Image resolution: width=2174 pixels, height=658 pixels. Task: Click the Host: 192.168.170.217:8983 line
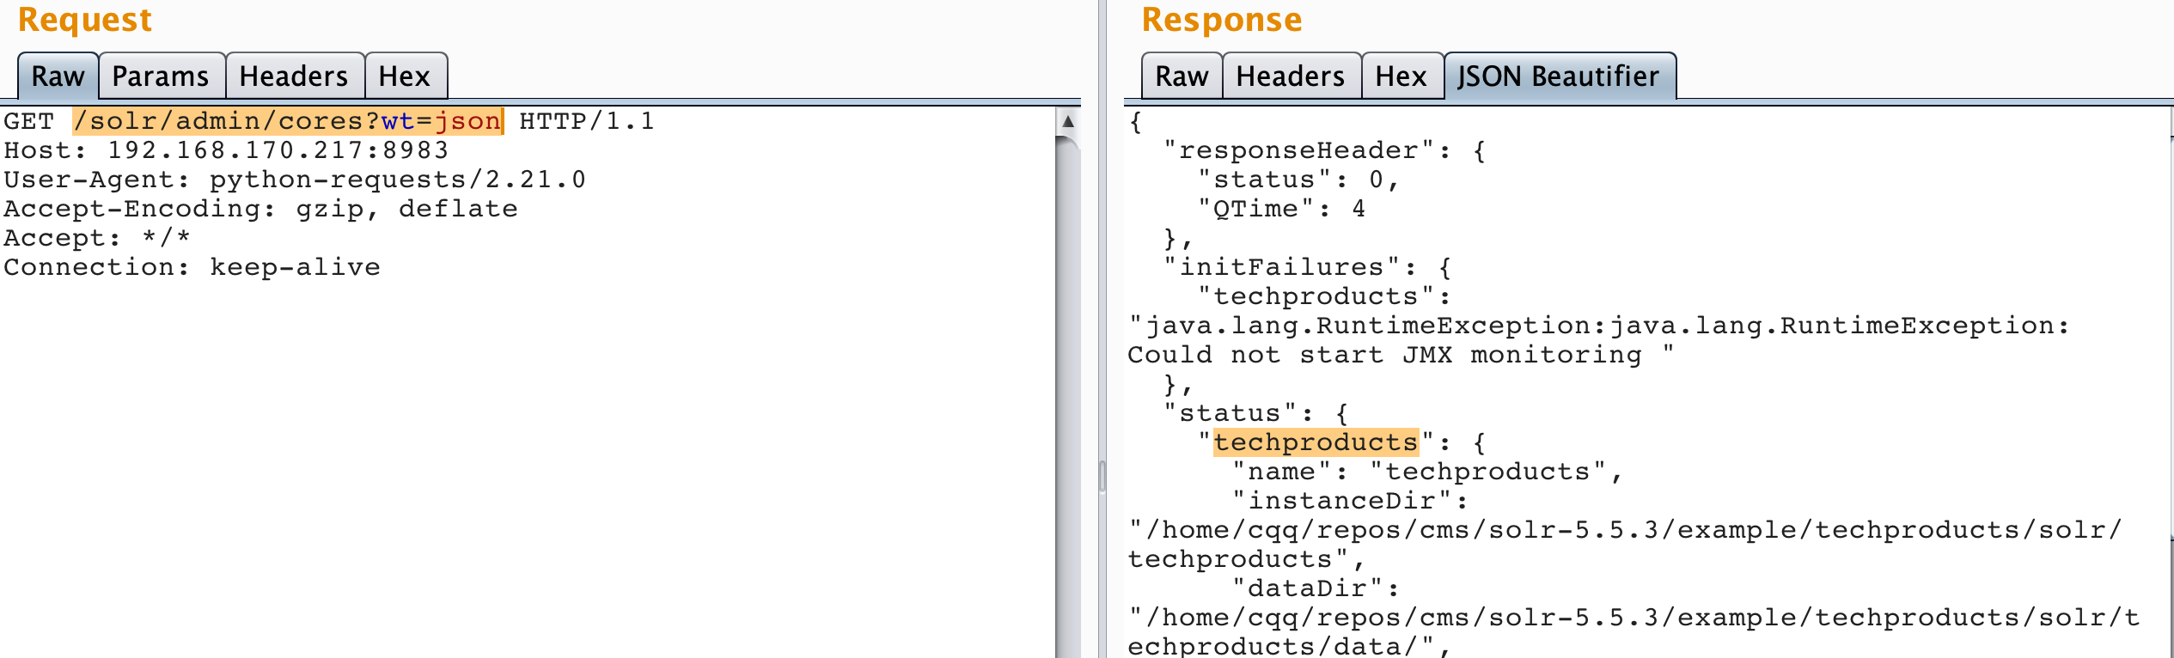click(226, 150)
